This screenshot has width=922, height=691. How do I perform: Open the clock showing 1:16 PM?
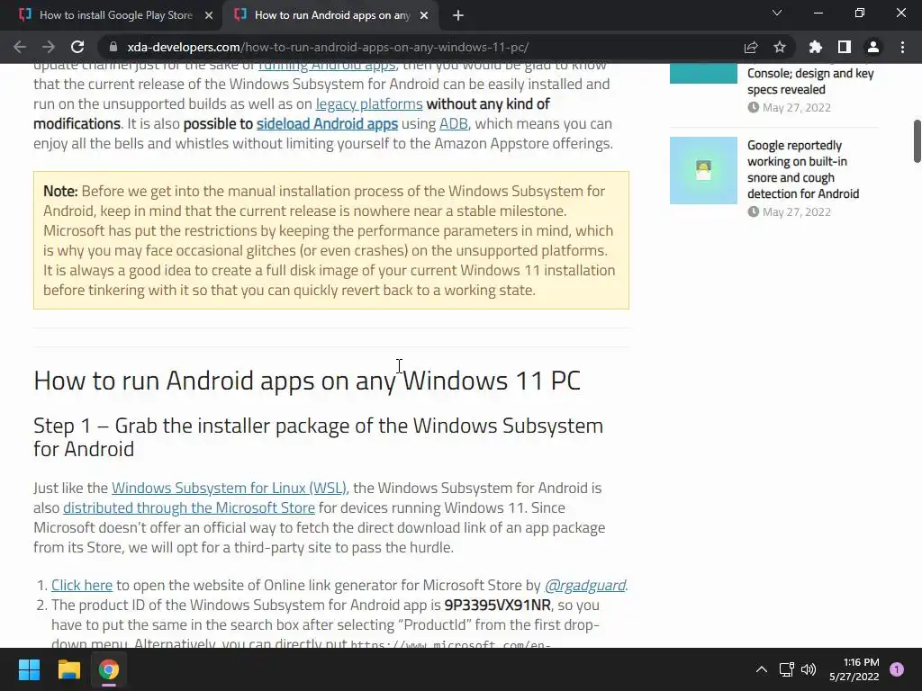tap(854, 669)
